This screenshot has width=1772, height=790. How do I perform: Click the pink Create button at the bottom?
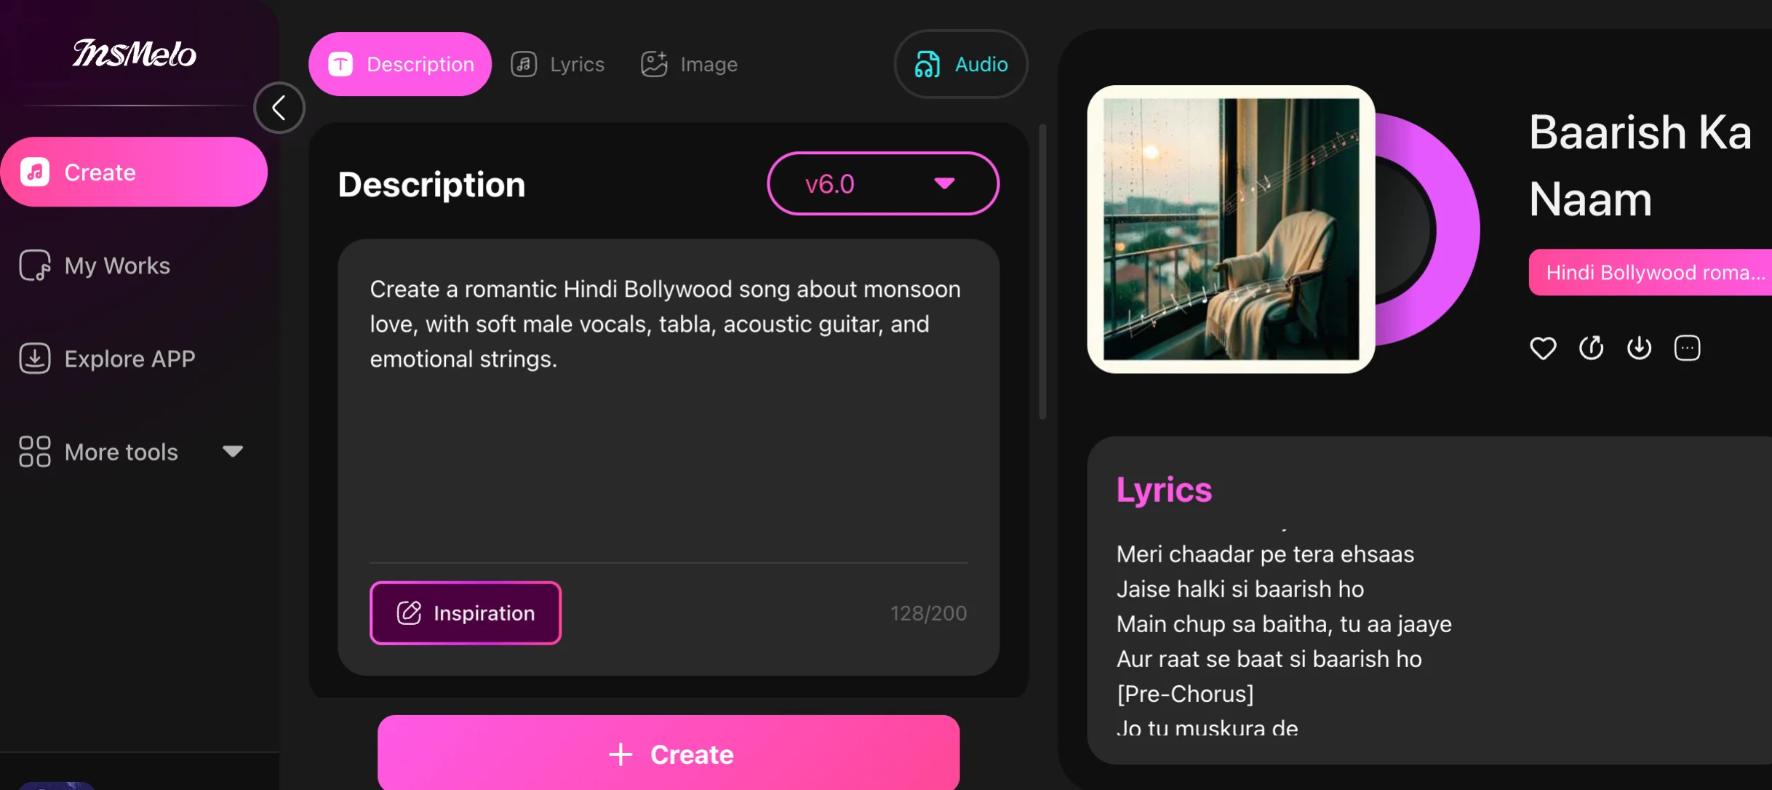click(x=669, y=753)
